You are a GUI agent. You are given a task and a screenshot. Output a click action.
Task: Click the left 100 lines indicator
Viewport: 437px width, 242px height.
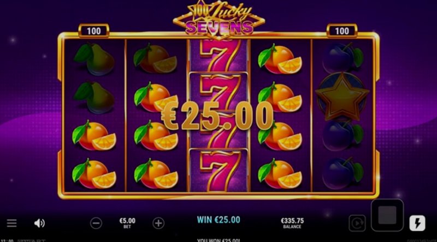point(93,31)
